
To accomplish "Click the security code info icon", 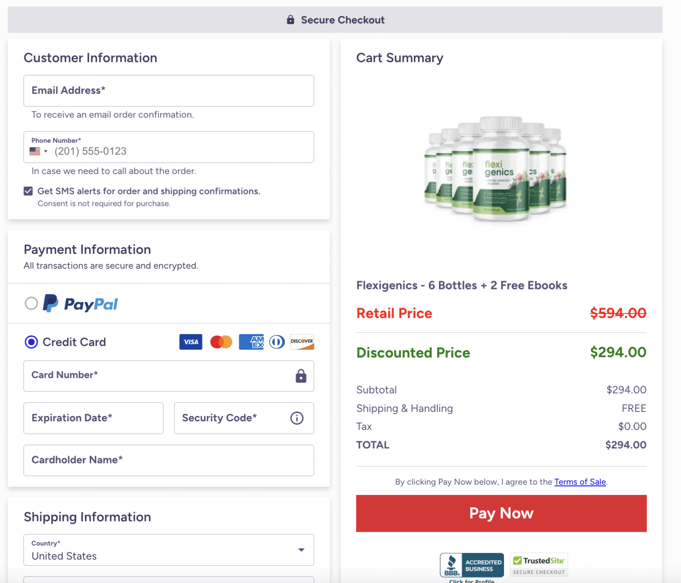I will tap(297, 418).
